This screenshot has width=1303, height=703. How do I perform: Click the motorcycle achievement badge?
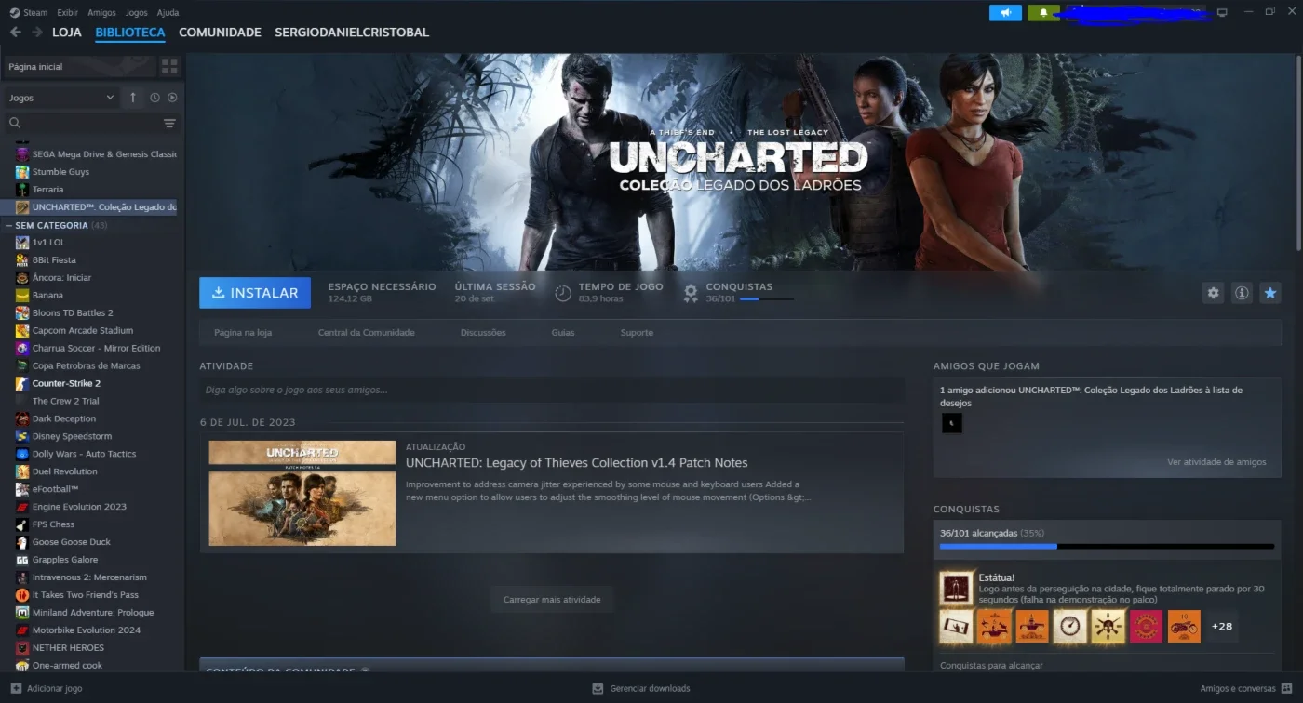point(1184,626)
